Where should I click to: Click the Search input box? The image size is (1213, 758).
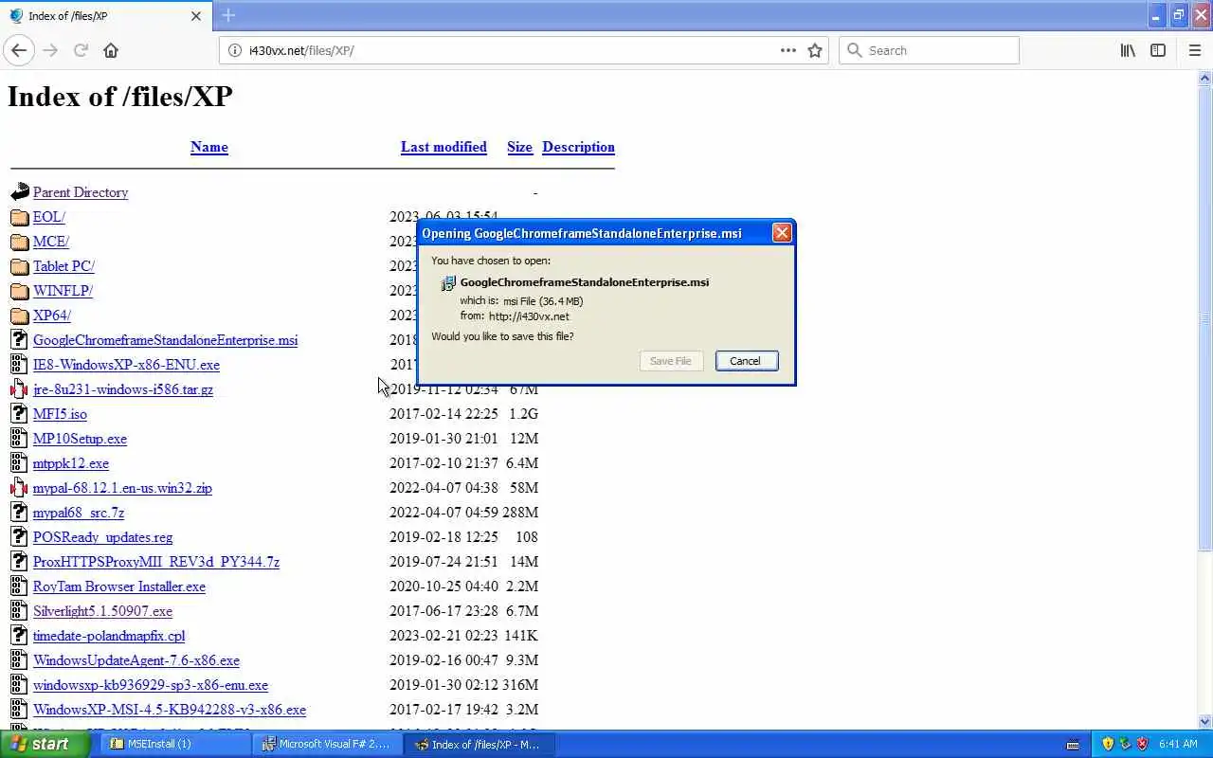tap(929, 50)
